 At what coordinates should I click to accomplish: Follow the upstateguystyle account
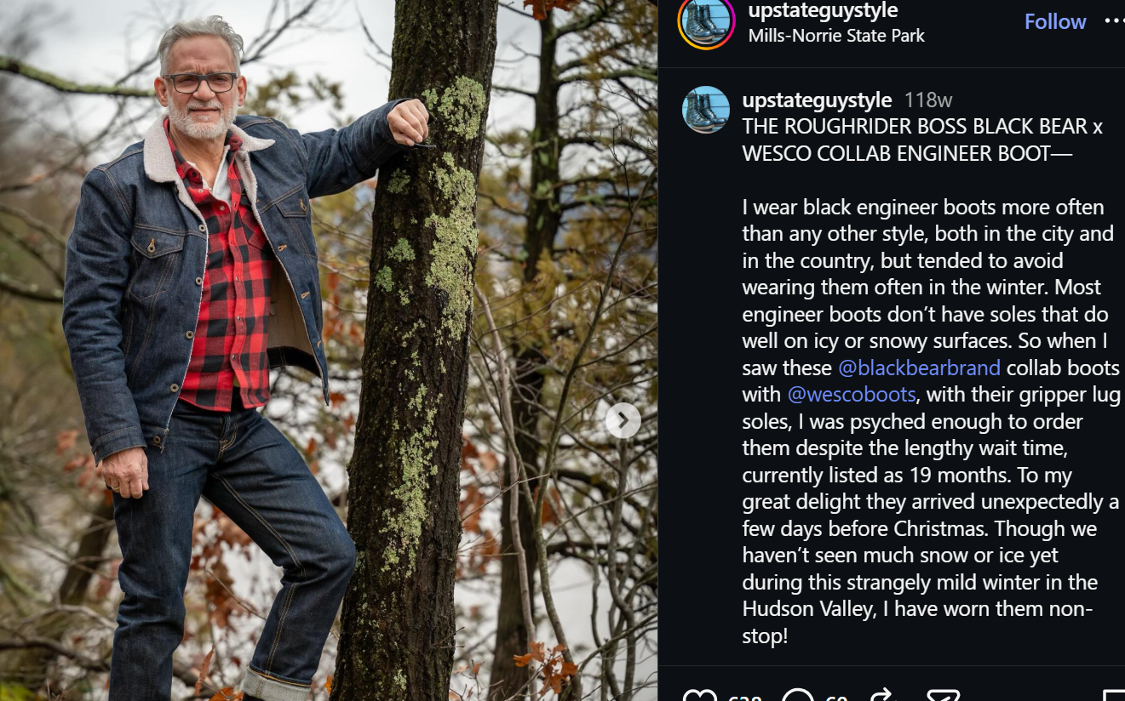[x=1055, y=21]
